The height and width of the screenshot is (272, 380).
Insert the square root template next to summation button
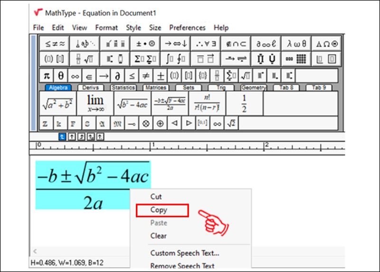pyautogui.click(x=245, y=76)
